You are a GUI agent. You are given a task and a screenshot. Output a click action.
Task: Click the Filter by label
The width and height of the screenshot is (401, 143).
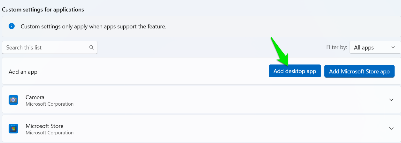coord(336,48)
